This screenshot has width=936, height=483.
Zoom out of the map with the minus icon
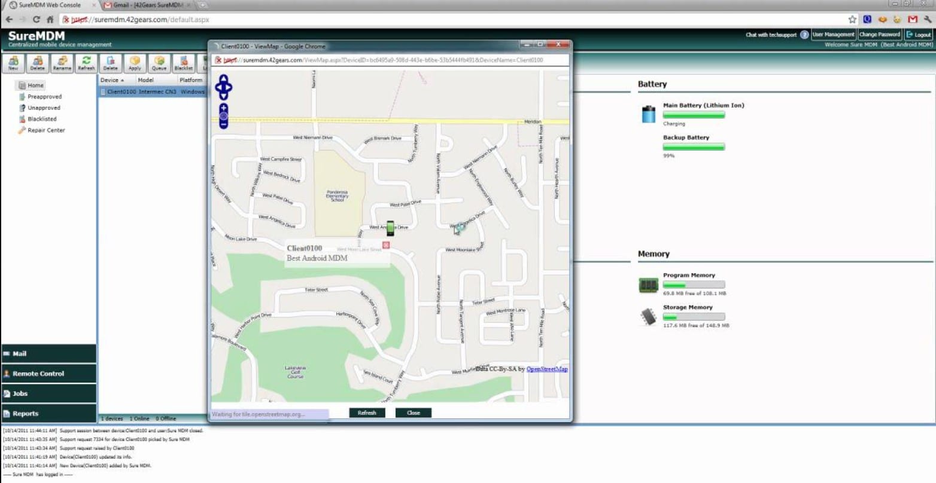click(x=223, y=124)
